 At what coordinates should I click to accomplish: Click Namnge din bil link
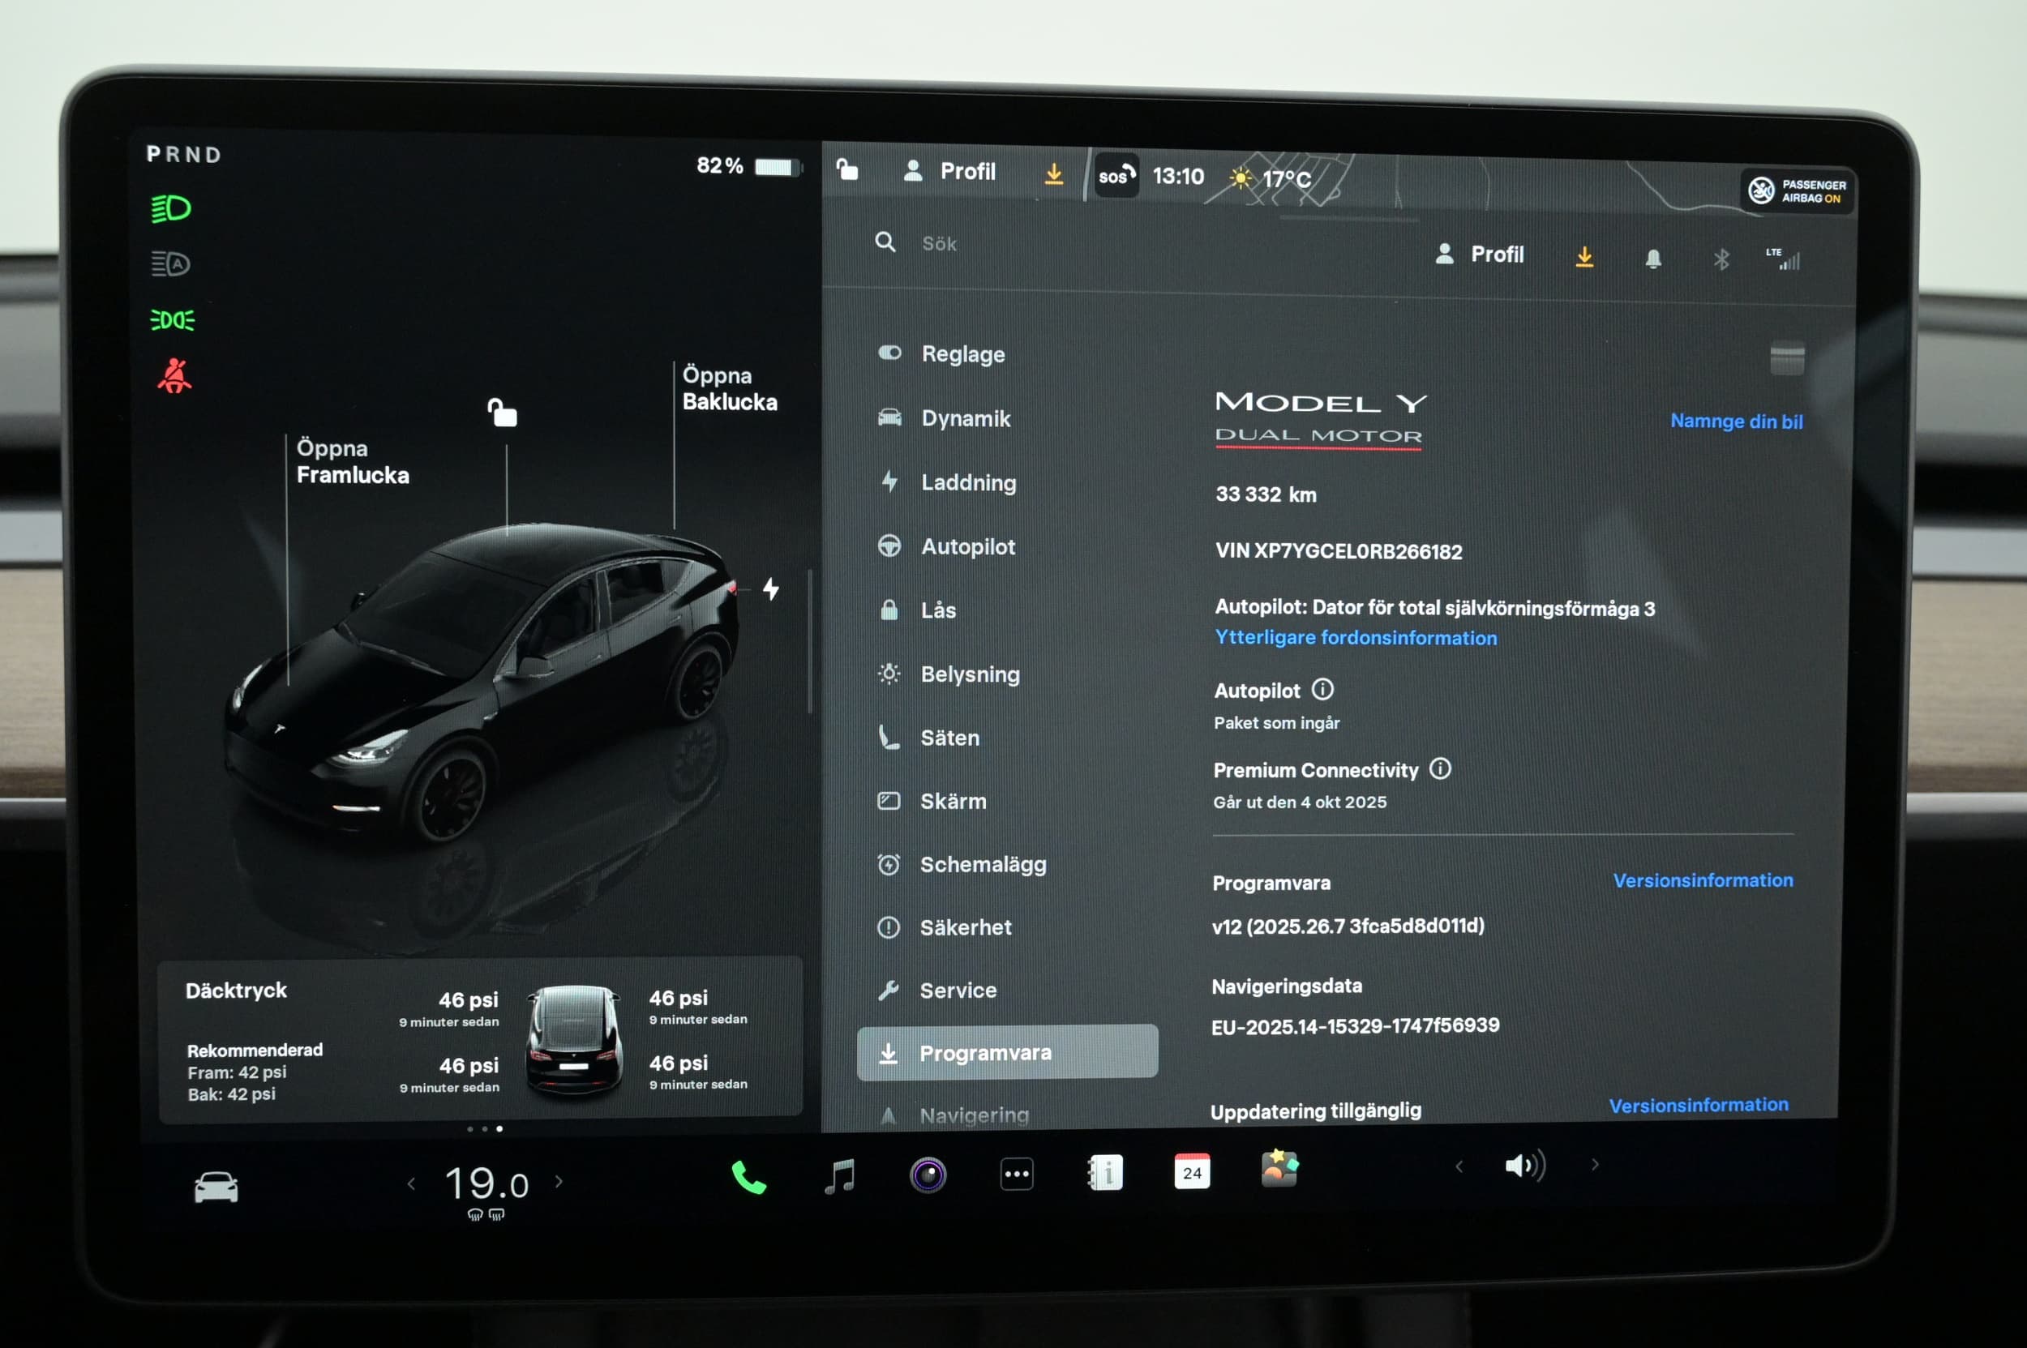(1736, 422)
